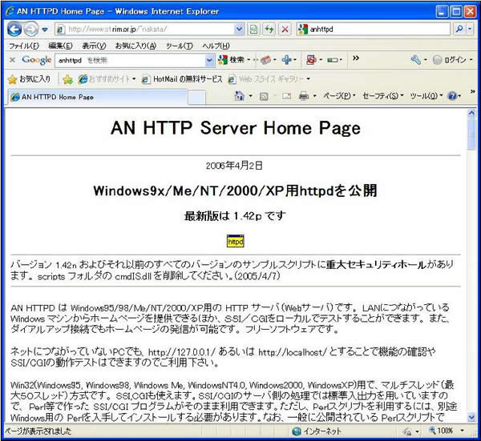Click the search box containing anhttpd

pos(373,30)
